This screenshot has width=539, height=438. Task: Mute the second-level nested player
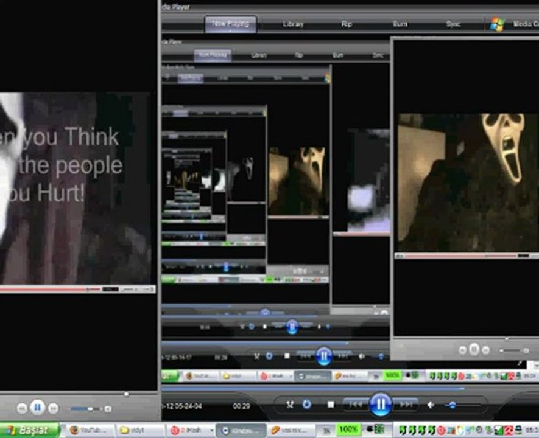(362, 356)
